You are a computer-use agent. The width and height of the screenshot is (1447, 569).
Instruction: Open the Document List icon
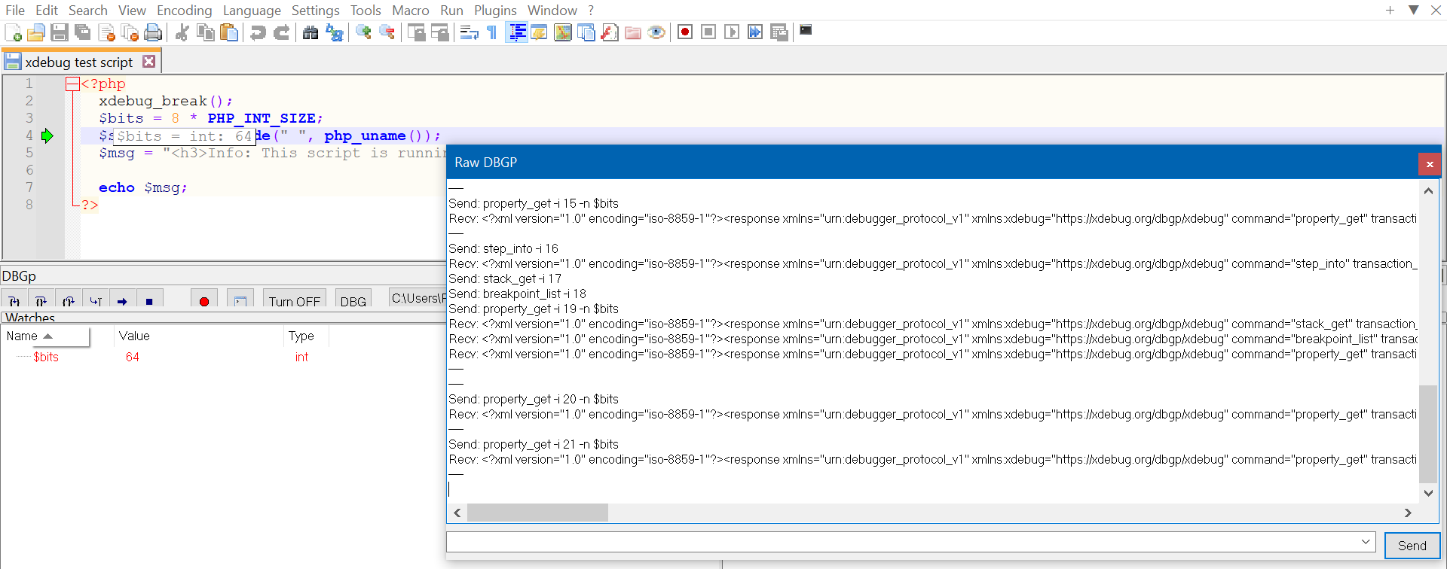pyautogui.click(x=586, y=32)
